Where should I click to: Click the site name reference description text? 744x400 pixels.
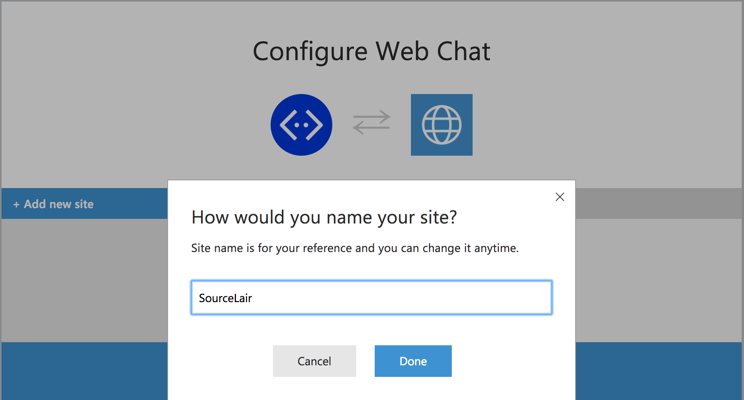355,248
